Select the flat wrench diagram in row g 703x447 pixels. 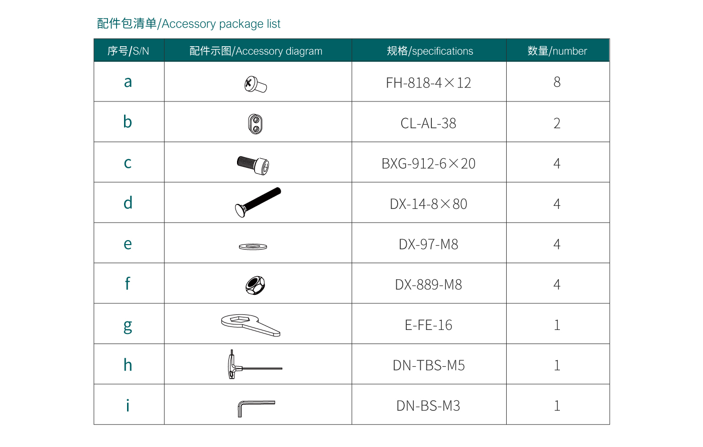250,324
